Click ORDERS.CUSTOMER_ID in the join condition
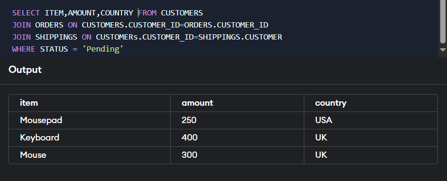Image resolution: width=447 pixels, height=181 pixels. click(x=226, y=25)
